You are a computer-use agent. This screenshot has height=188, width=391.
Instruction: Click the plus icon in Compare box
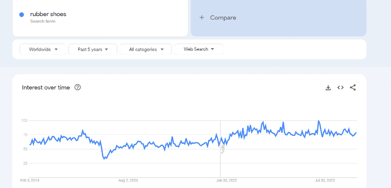[x=202, y=18]
